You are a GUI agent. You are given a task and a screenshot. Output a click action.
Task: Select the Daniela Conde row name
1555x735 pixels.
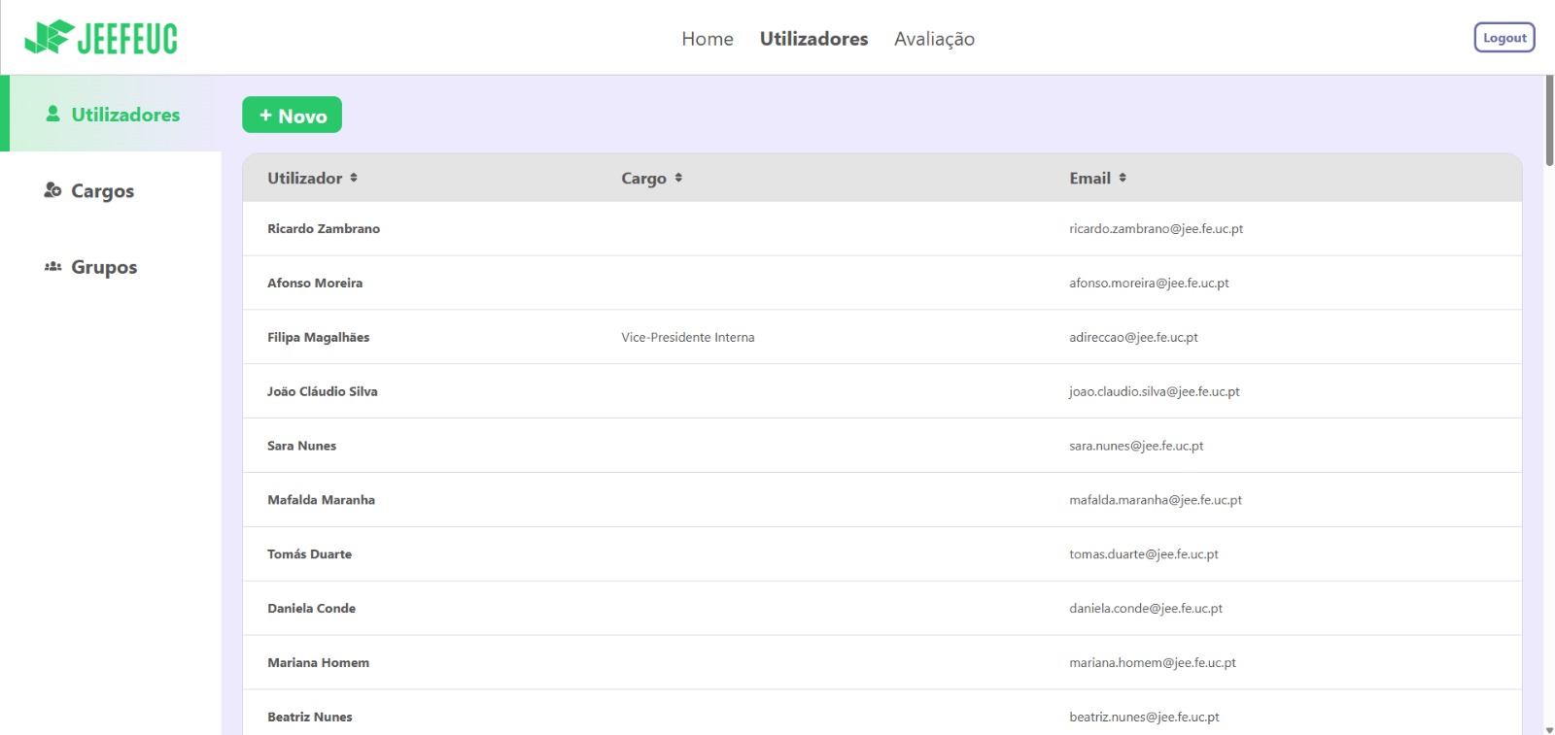click(311, 608)
